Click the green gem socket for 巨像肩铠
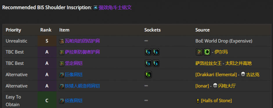273x108 pixels. 148,75
